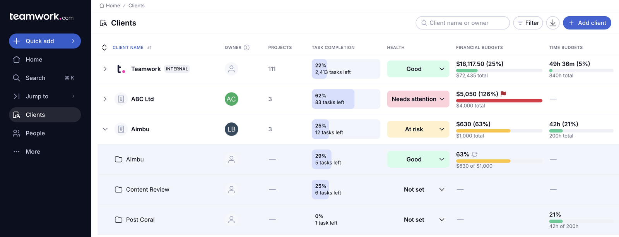The image size is (619, 237).
Task: Click Home in the breadcrumb trail
Action: tap(112, 5)
